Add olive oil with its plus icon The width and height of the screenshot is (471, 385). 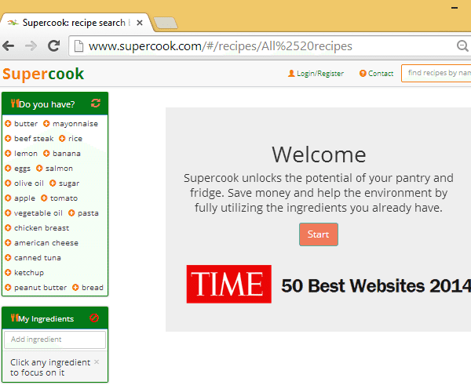[8, 183]
